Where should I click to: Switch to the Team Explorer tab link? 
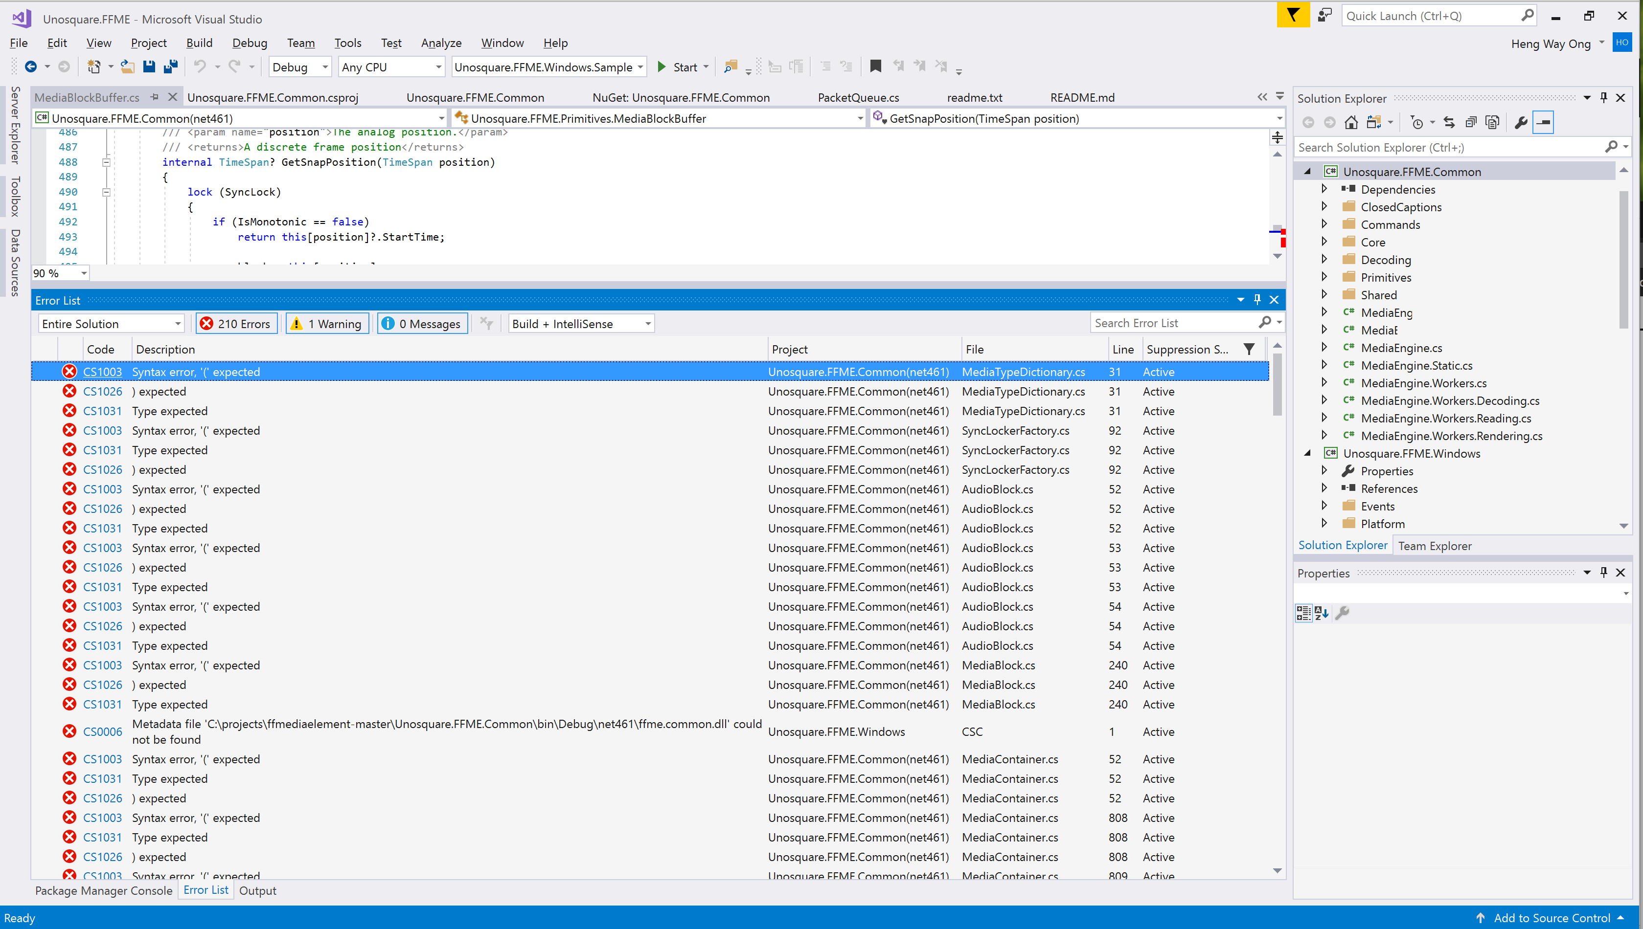[1434, 546]
